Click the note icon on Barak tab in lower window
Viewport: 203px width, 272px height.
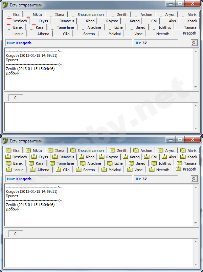tap(8, 163)
